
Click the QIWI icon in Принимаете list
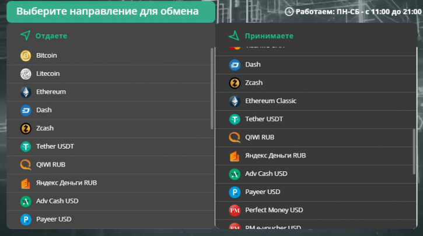pos(235,138)
